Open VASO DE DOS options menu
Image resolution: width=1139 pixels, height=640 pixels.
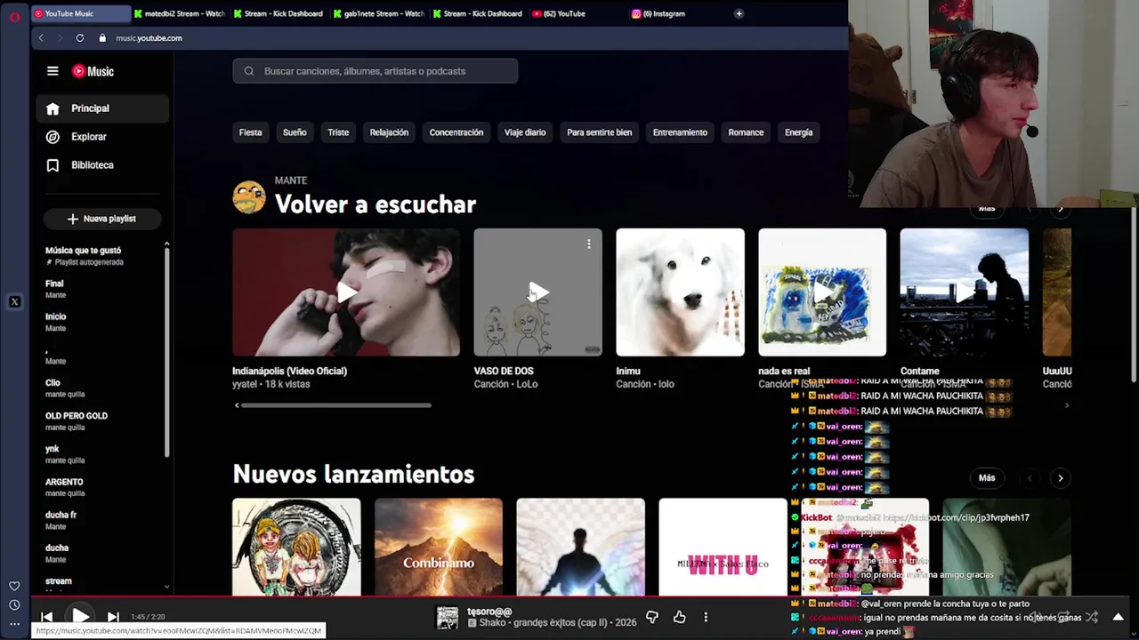(x=588, y=244)
